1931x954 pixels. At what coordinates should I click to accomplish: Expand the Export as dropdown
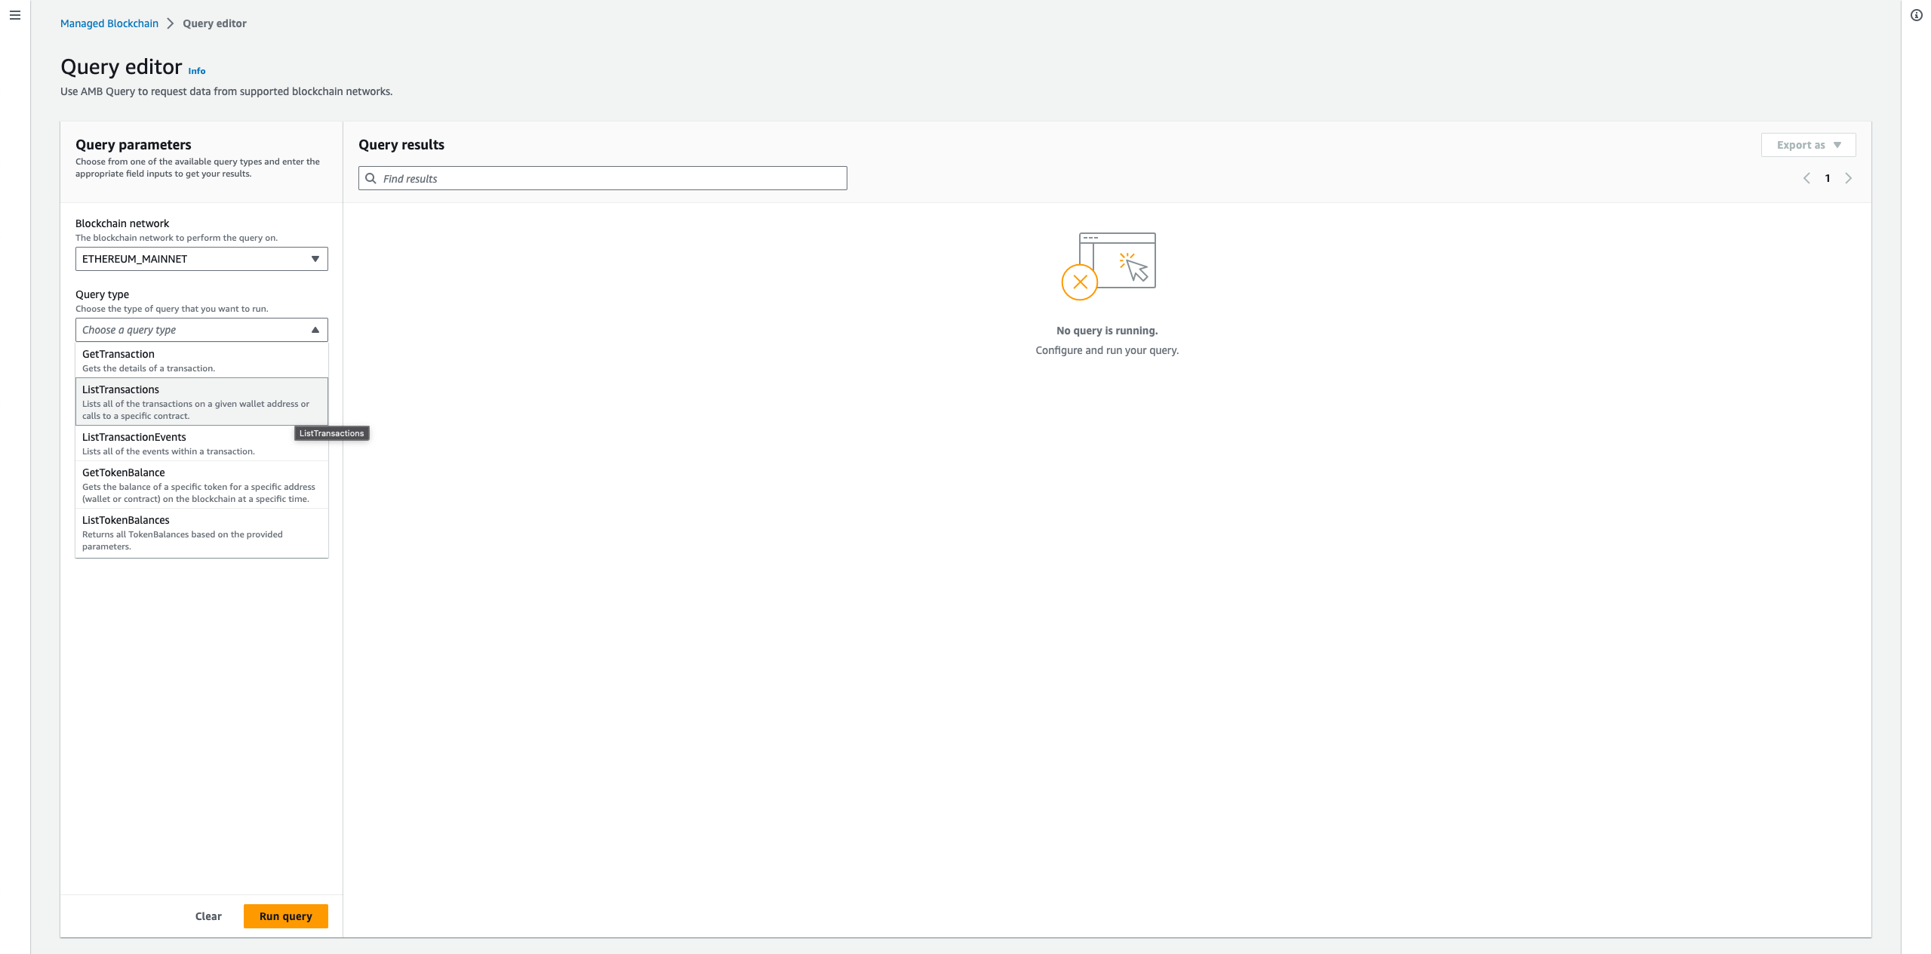point(1808,145)
